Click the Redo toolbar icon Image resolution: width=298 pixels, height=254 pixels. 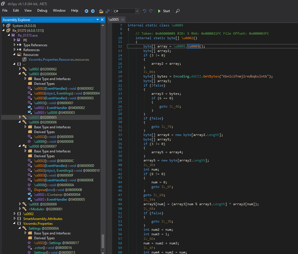pos(151,10)
